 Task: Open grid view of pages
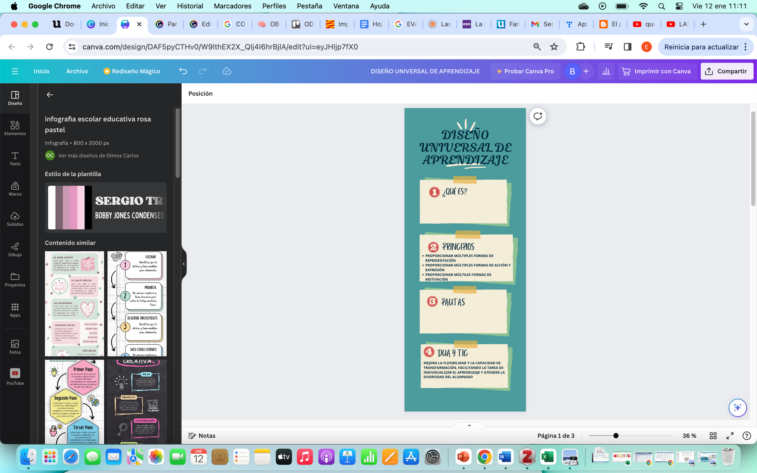[x=713, y=436]
